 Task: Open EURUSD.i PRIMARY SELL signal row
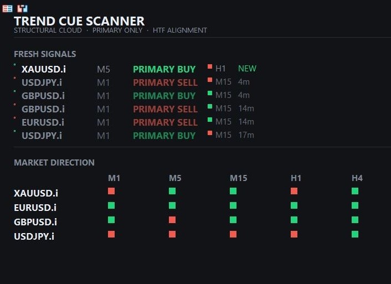(x=135, y=122)
